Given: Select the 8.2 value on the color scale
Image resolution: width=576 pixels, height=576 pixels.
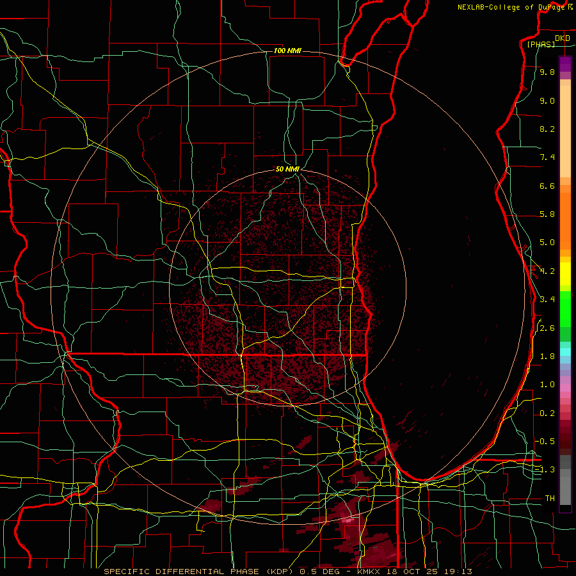Looking at the screenshot, I should [547, 129].
